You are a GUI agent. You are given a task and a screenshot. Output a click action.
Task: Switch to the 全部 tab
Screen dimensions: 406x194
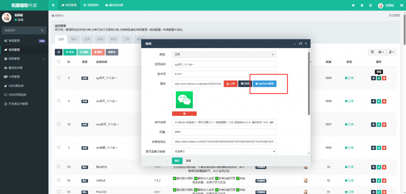(x=61, y=39)
